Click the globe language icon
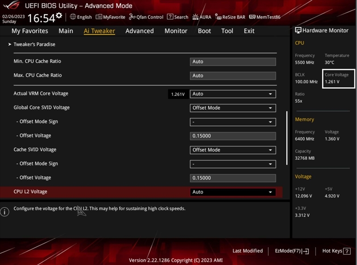This screenshot has height=265, width=357. click(x=73, y=17)
